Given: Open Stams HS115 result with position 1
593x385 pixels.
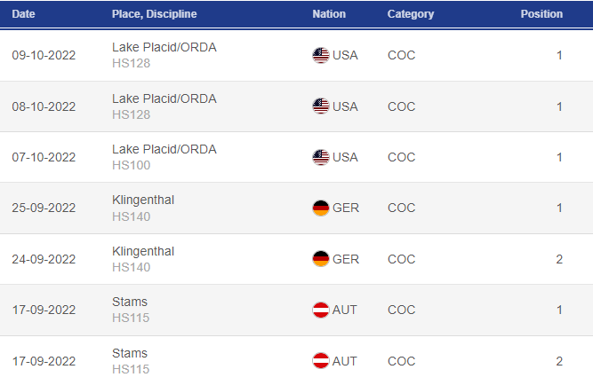Looking at the screenshot, I should (x=297, y=310).
